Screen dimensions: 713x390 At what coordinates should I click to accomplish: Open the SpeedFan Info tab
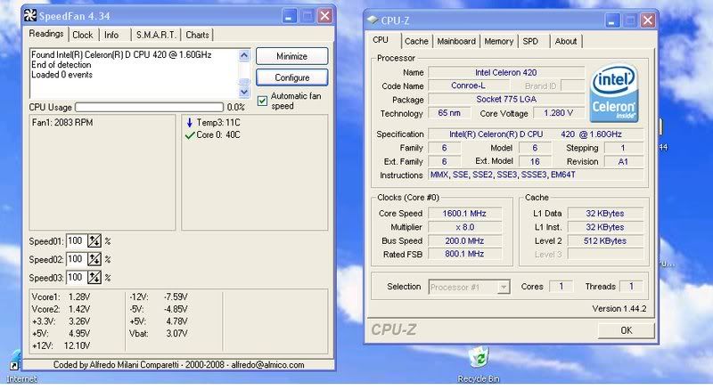[x=111, y=35]
